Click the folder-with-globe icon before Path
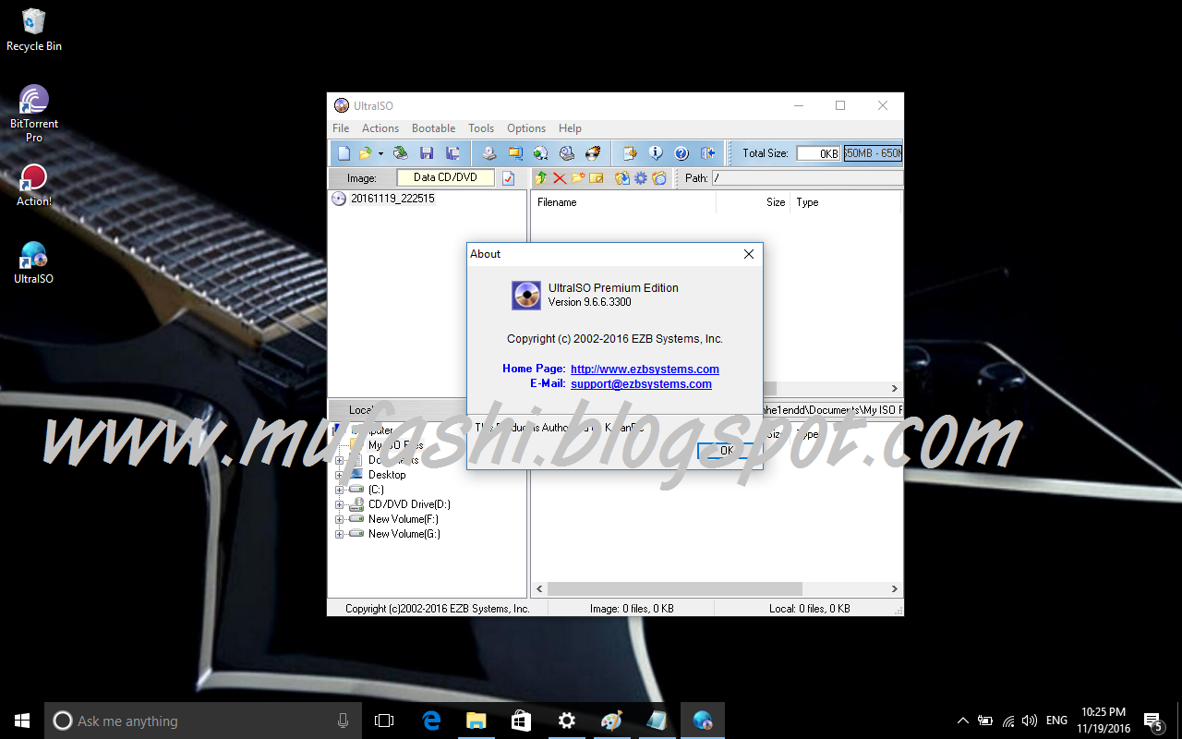The image size is (1182, 739). pos(659,178)
